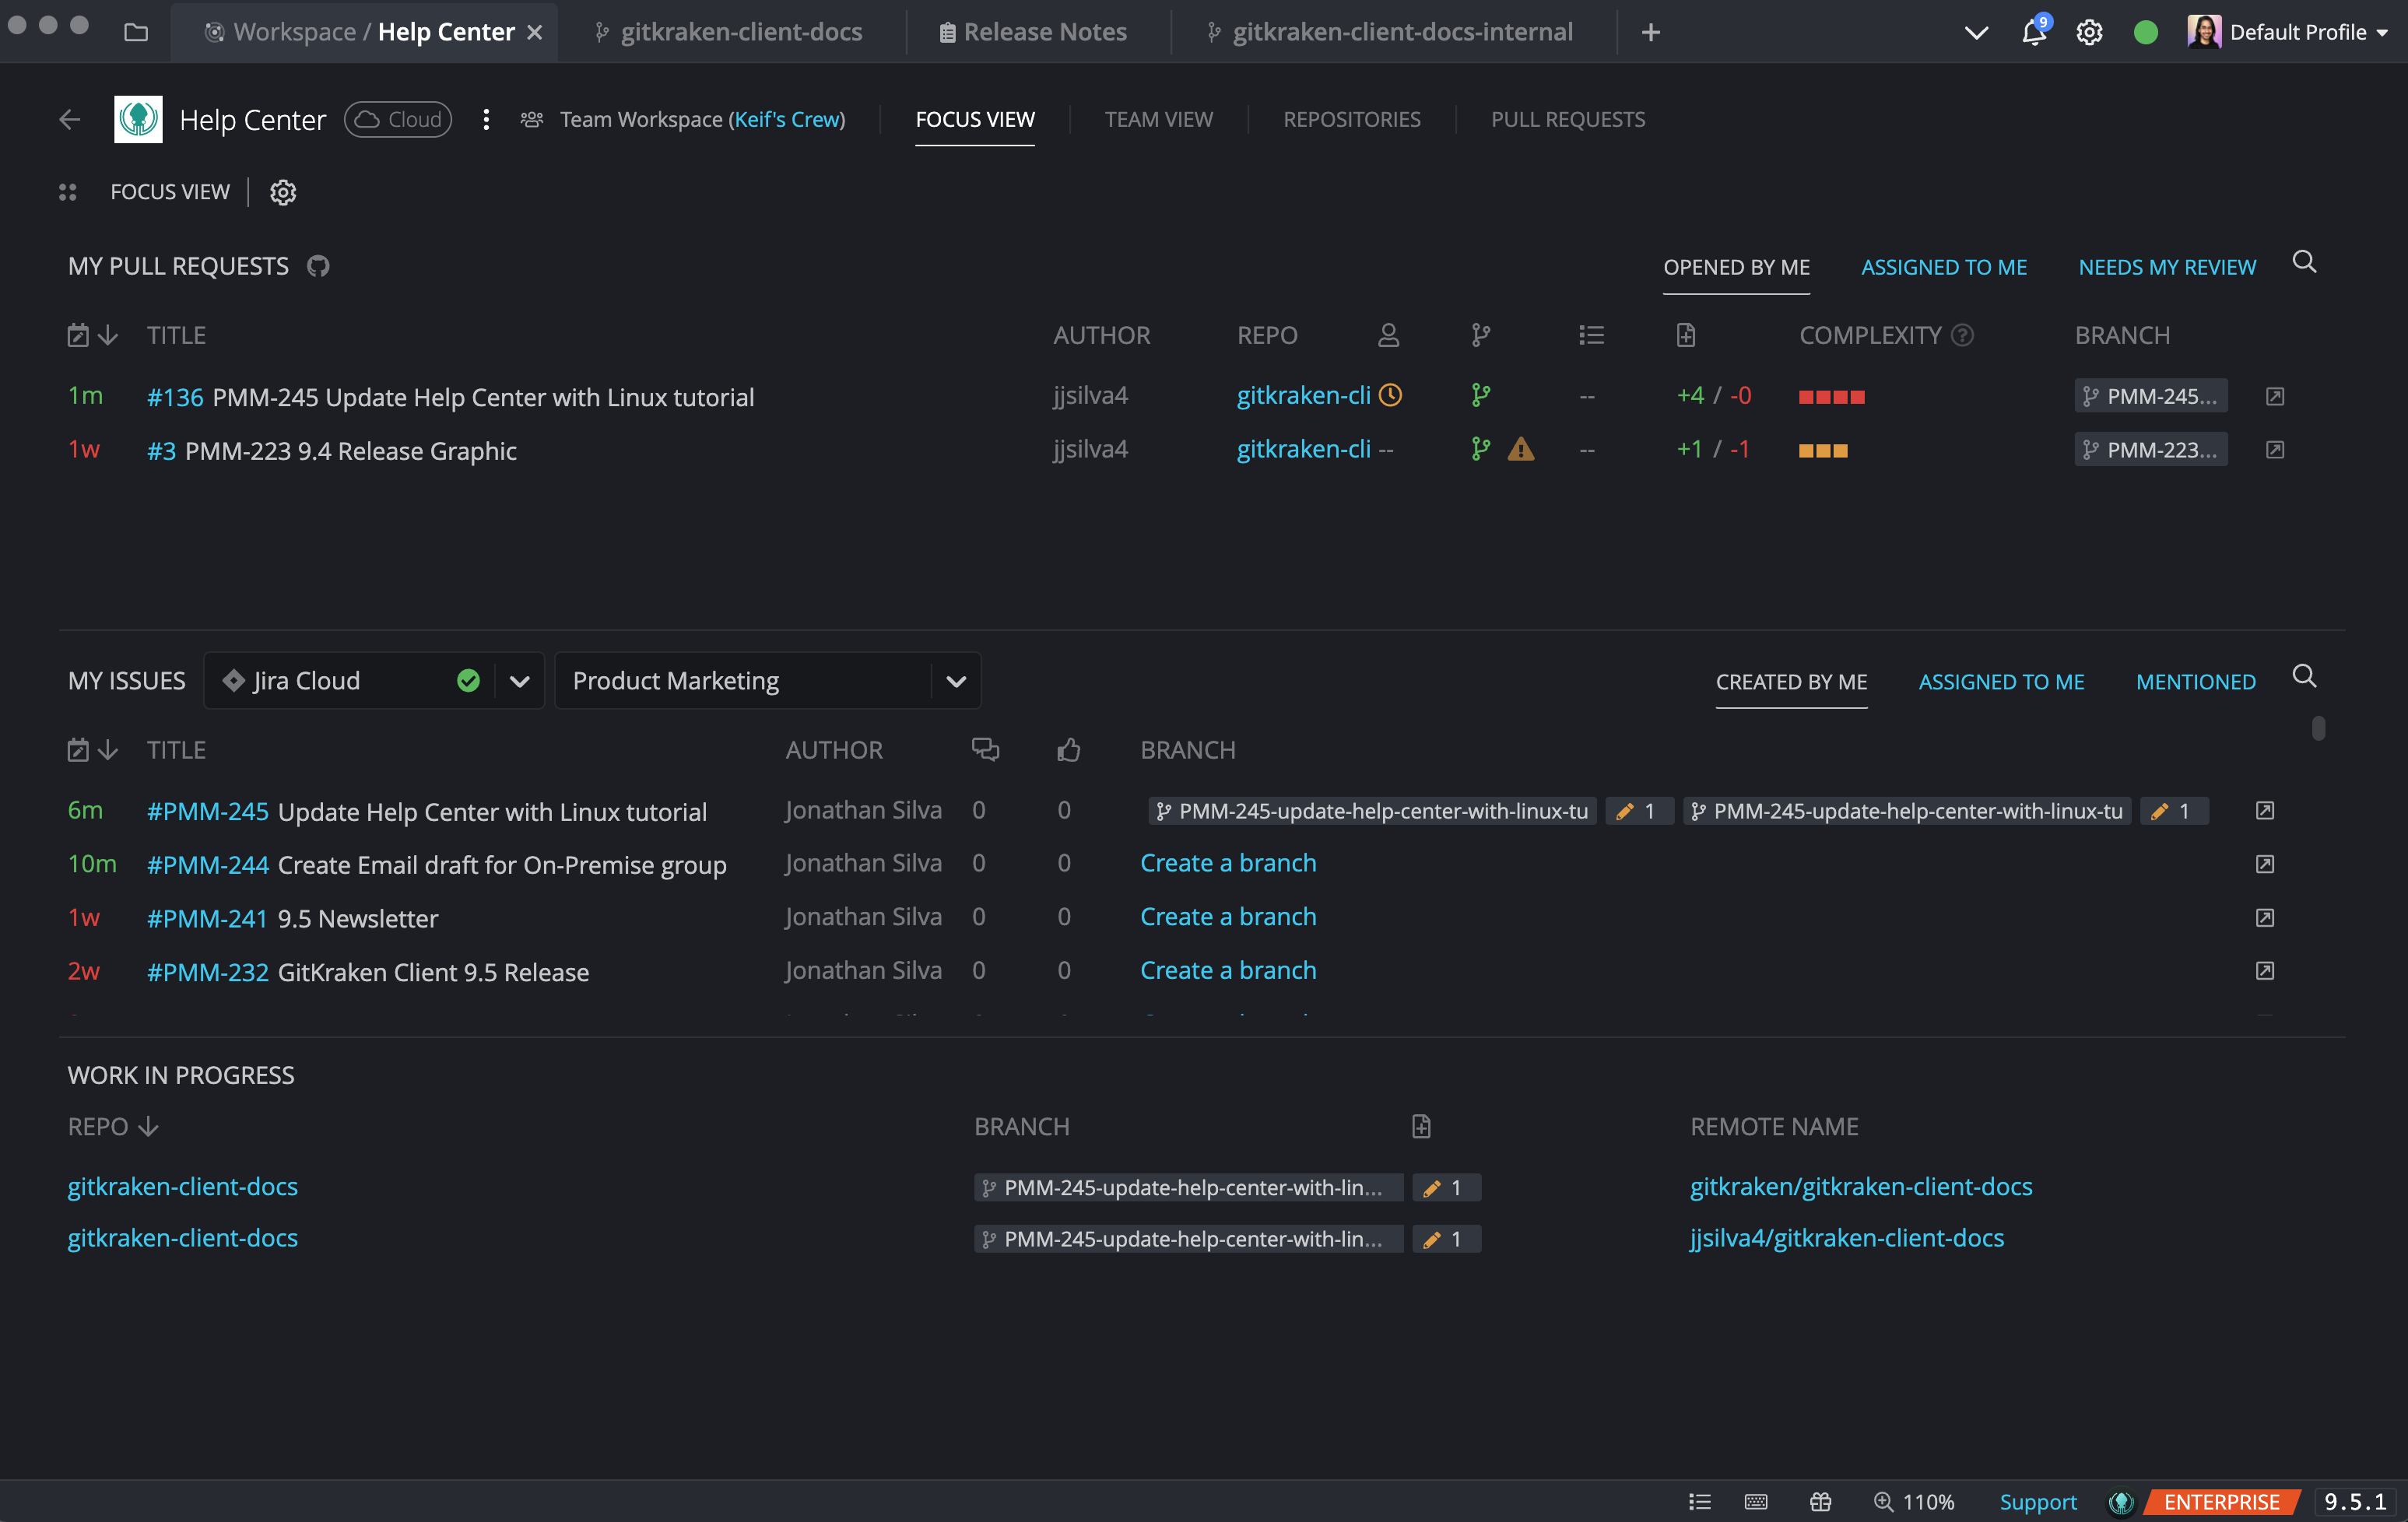Switch to TEAM VIEW tab
This screenshot has width=2408, height=1522.
pos(1158,120)
